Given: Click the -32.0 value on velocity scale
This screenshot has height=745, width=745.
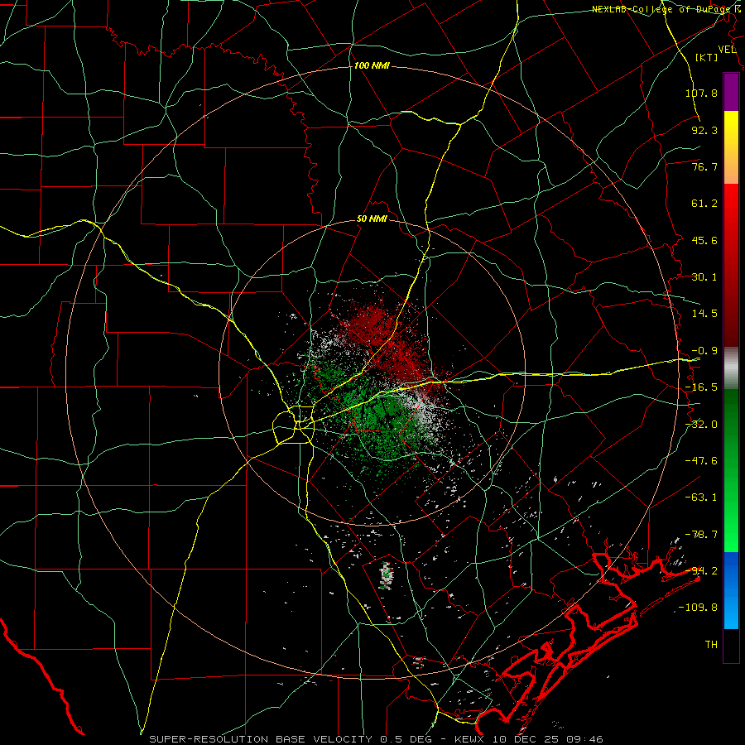Looking at the screenshot, I should coord(701,425).
